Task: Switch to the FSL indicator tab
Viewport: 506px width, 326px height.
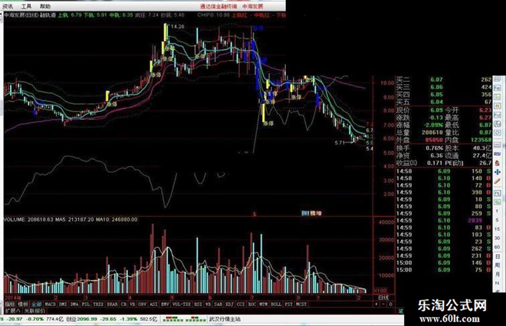Action: [86, 304]
